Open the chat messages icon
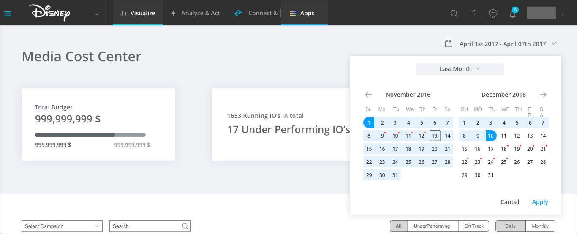 493,14
